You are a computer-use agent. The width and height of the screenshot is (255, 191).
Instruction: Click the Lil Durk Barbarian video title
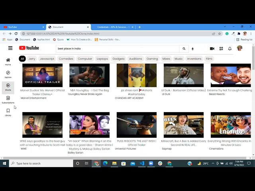tap(184, 90)
